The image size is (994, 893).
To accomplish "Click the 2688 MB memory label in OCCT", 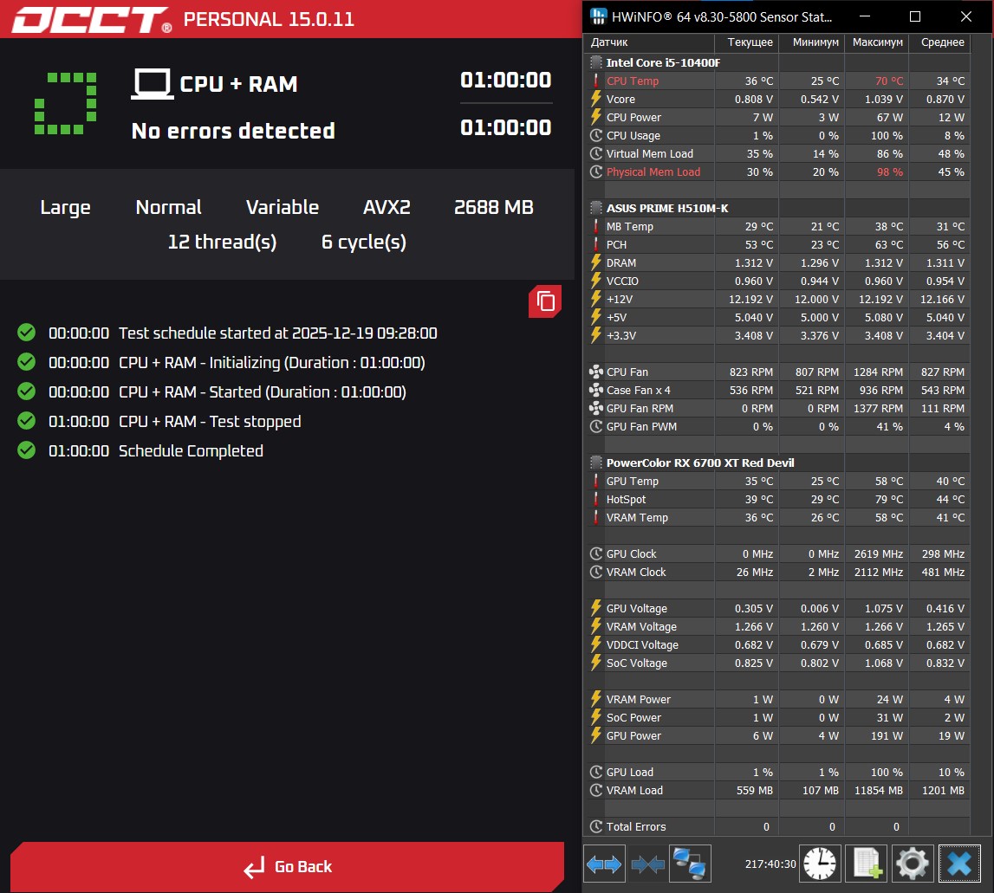I will click(494, 207).
